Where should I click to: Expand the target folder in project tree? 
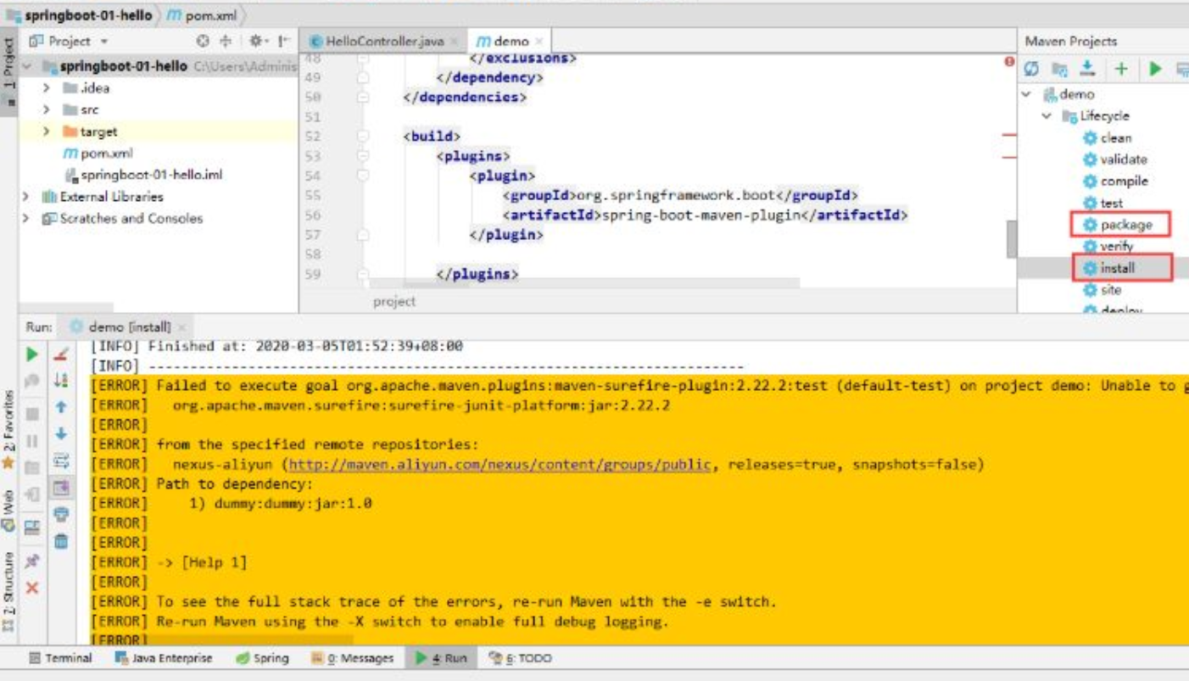pyautogui.click(x=47, y=131)
